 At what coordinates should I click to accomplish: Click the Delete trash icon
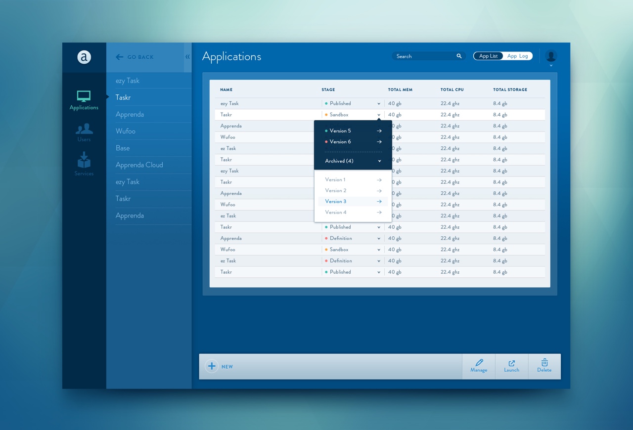[x=544, y=363]
